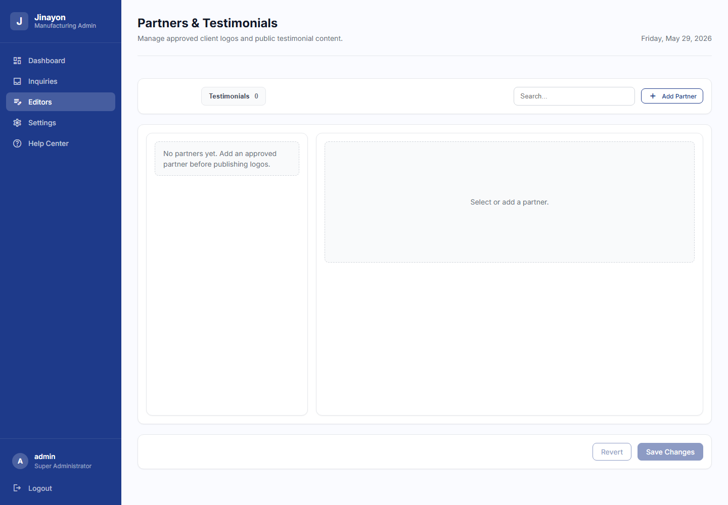The height and width of the screenshot is (505, 728).
Task: Click the Logout link text
Action: click(40, 488)
